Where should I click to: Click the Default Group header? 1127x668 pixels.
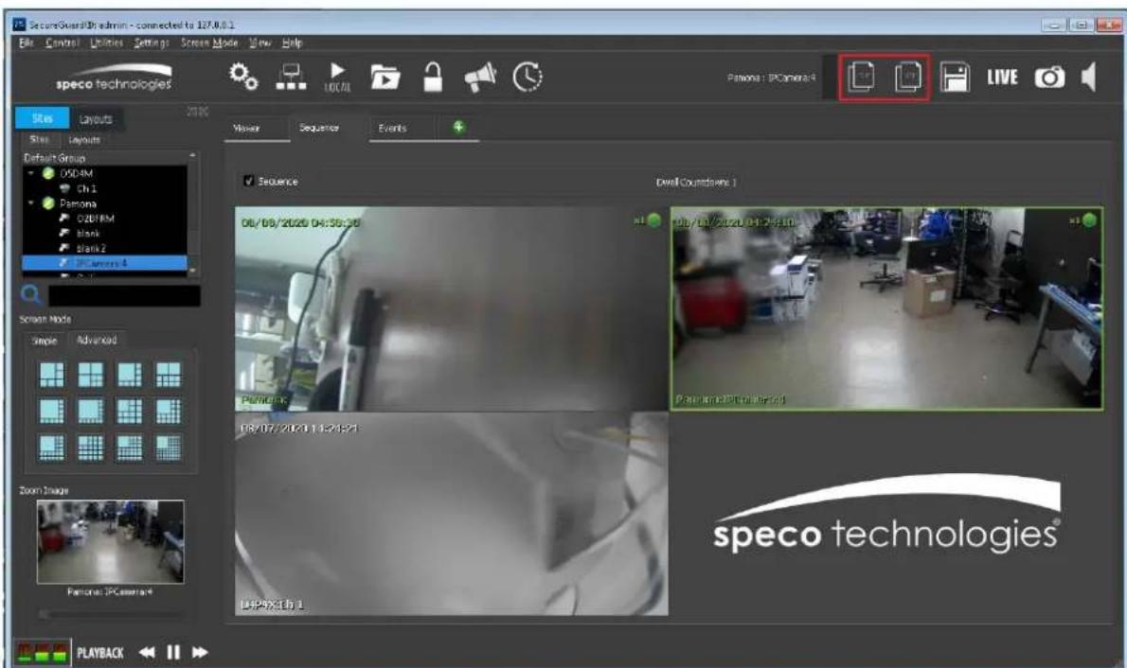click(x=54, y=157)
